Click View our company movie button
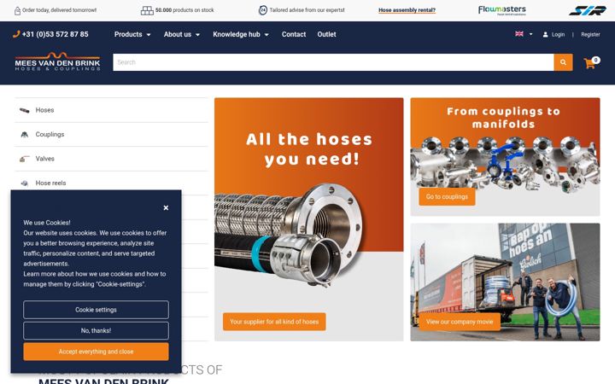 pos(460,322)
